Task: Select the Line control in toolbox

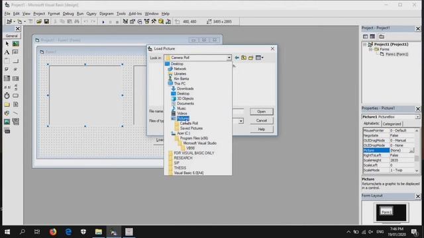Action: [16, 113]
